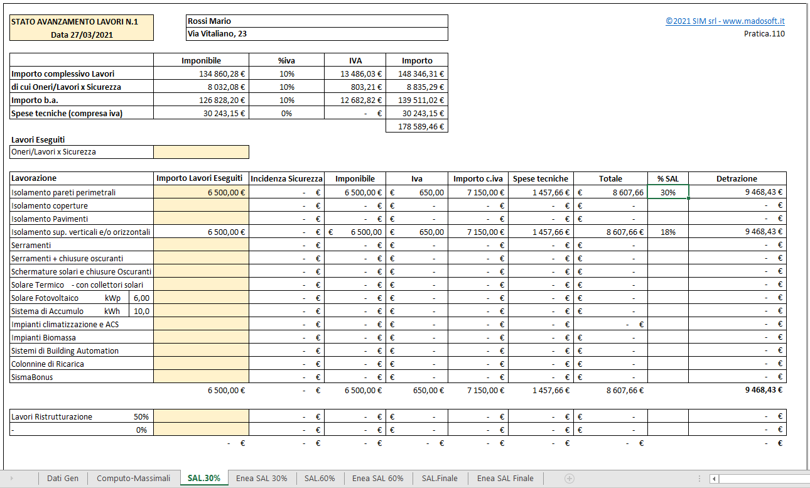The width and height of the screenshot is (810, 488).
Task: Switch to SAL.Finale sheet tab
Action: pyautogui.click(x=440, y=478)
